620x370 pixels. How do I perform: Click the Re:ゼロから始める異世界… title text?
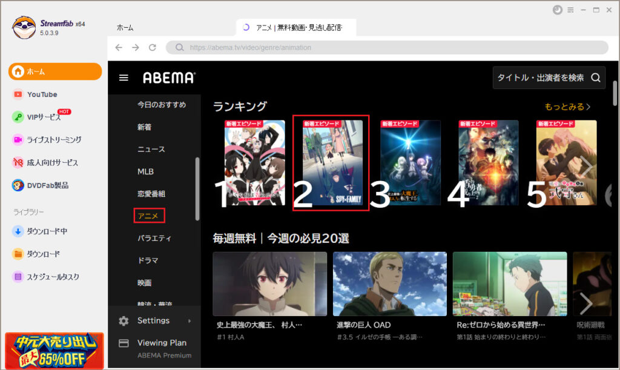click(501, 325)
